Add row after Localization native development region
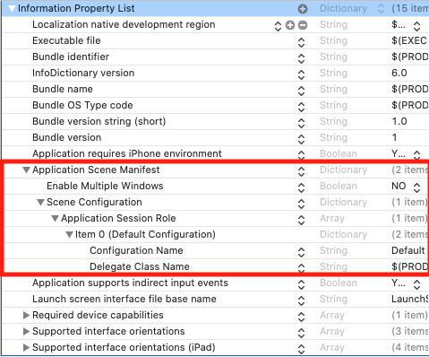Screen dimensions: 429x357 [x=290, y=25]
